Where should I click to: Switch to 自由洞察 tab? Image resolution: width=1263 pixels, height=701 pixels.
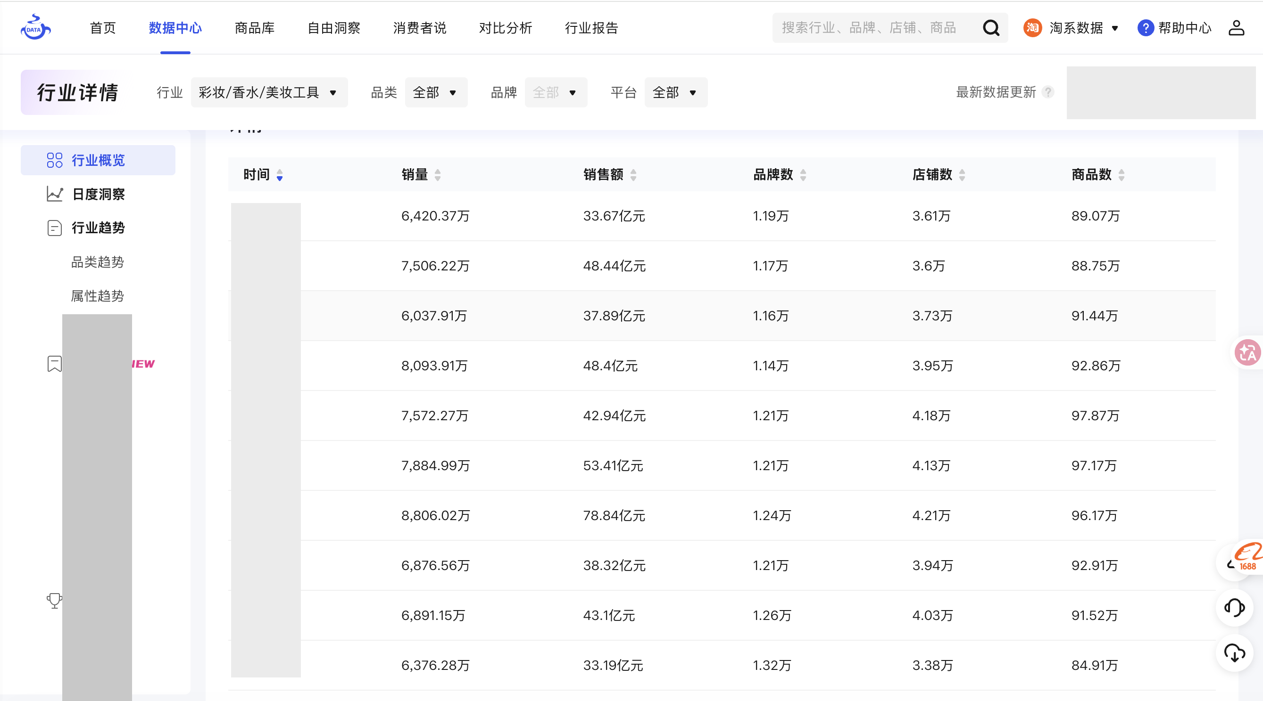tap(334, 28)
